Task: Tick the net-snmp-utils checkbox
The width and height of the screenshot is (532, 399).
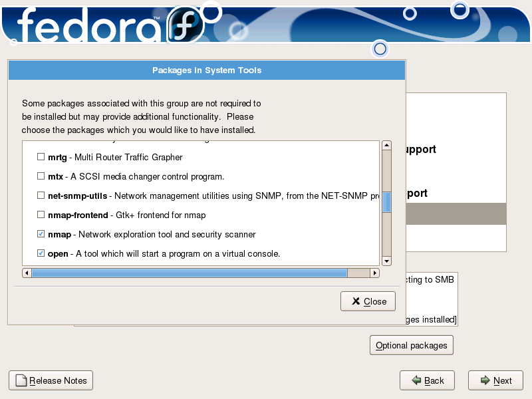Action: pos(41,196)
